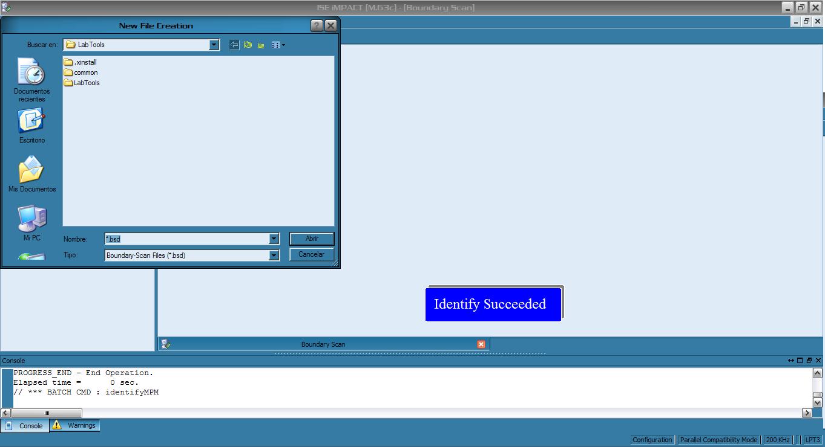Image resolution: width=825 pixels, height=447 pixels.
Task: Toggle the Console panel width arrows icon
Action: click(x=790, y=361)
